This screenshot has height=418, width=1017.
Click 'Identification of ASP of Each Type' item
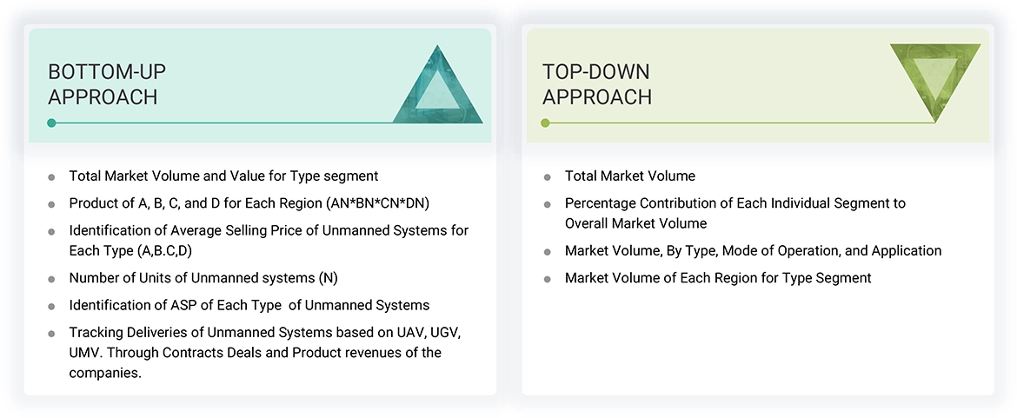click(x=249, y=305)
